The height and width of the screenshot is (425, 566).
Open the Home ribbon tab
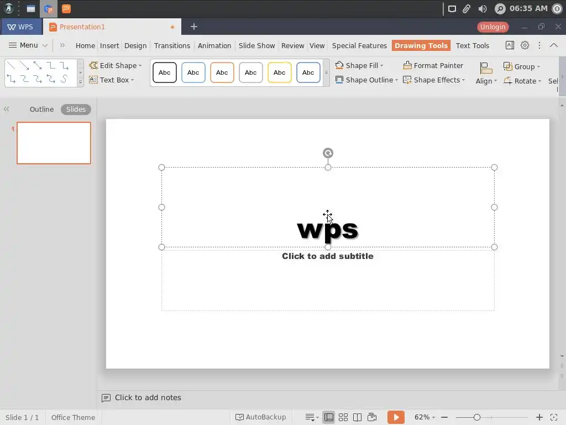pos(85,45)
